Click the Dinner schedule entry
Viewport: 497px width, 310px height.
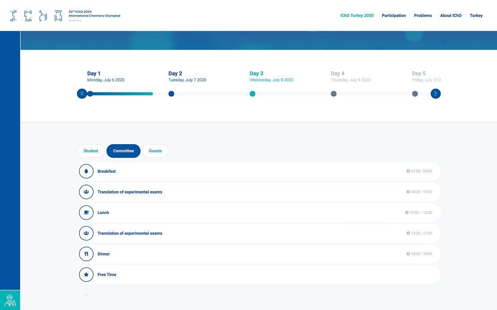point(259,254)
